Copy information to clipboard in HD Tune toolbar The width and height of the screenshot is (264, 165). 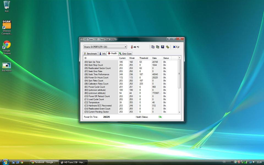click(153, 47)
